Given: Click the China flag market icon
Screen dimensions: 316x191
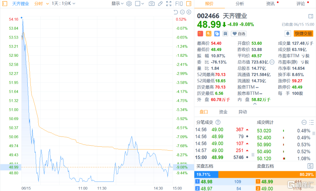Looking at the screenshot, I should click(x=200, y=34).
